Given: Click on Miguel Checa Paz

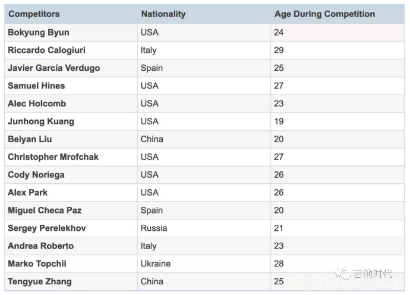Looking at the screenshot, I should [45, 211].
